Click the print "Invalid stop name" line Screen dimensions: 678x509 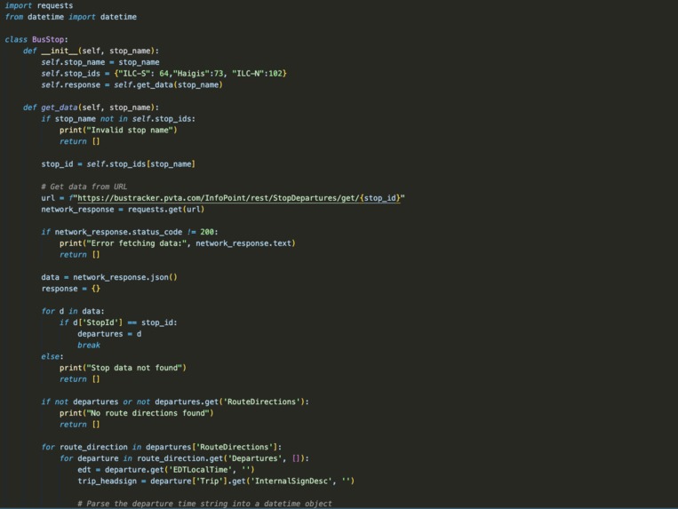(118, 130)
